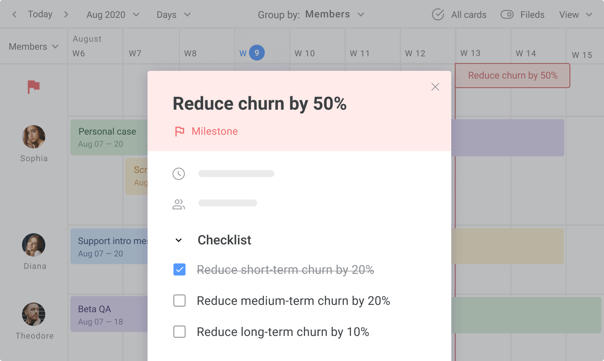Close the milestone dialog

[x=435, y=87]
